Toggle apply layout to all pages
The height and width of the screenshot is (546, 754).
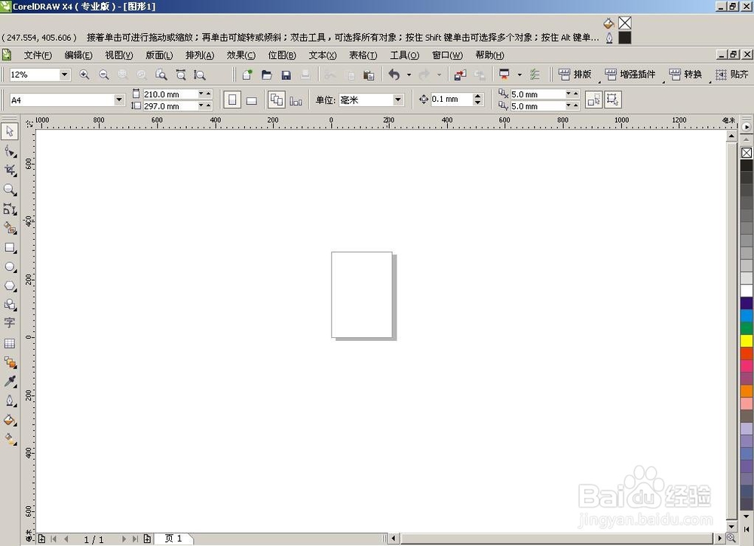(x=277, y=100)
